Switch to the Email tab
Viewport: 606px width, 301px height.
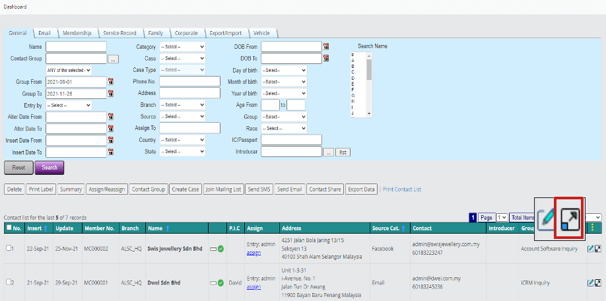pyautogui.click(x=45, y=33)
